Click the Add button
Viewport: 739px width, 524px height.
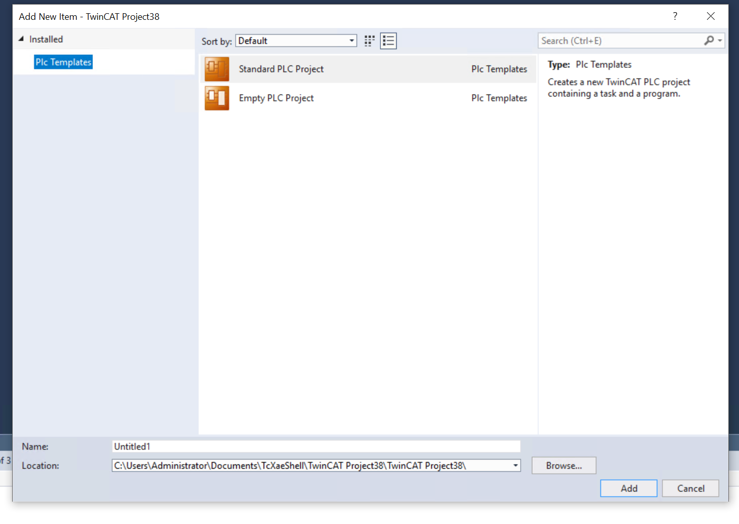(629, 488)
